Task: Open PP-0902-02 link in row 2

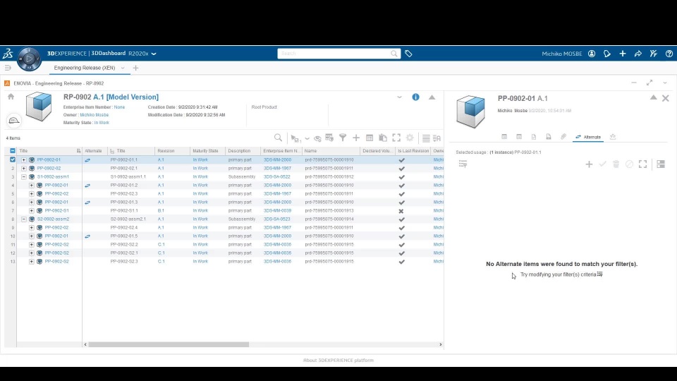Action: (x=49, y=168)
